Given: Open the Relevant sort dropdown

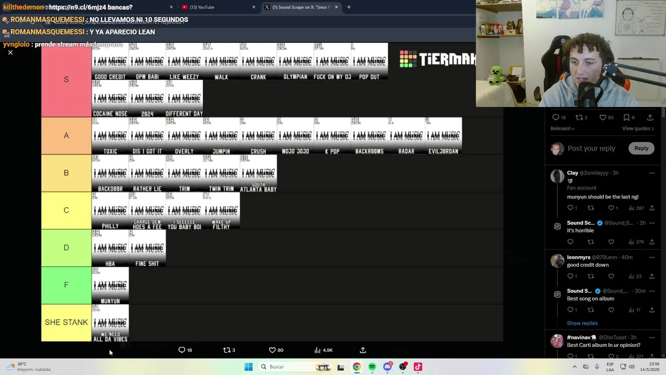Looking at the screenshot, I should [562, 129].
